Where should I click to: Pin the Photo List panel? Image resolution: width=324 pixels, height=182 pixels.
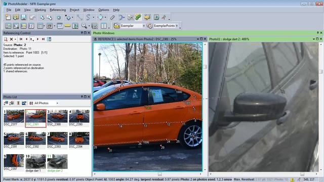click(x=82, y=97)
